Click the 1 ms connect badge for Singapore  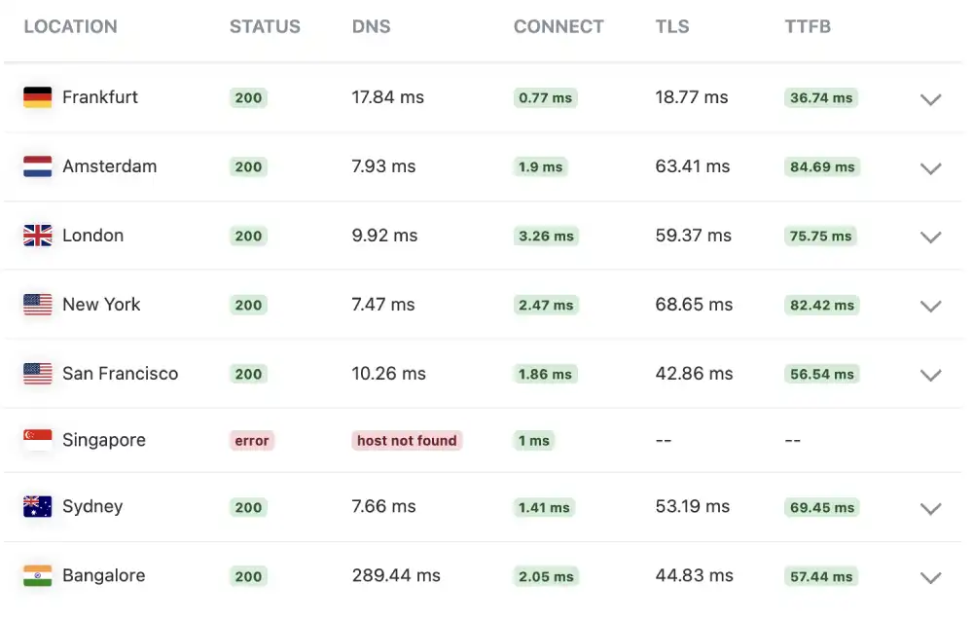pyautogui.click(x=533, y=440)
